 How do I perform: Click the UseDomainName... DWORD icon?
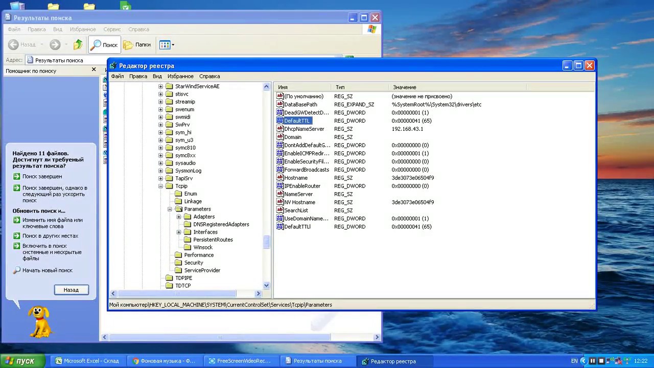280,219
